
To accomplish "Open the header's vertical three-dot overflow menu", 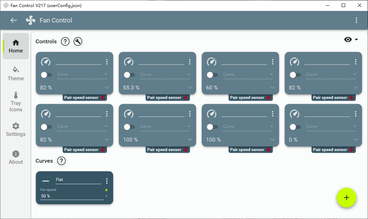I will point(356,20).
